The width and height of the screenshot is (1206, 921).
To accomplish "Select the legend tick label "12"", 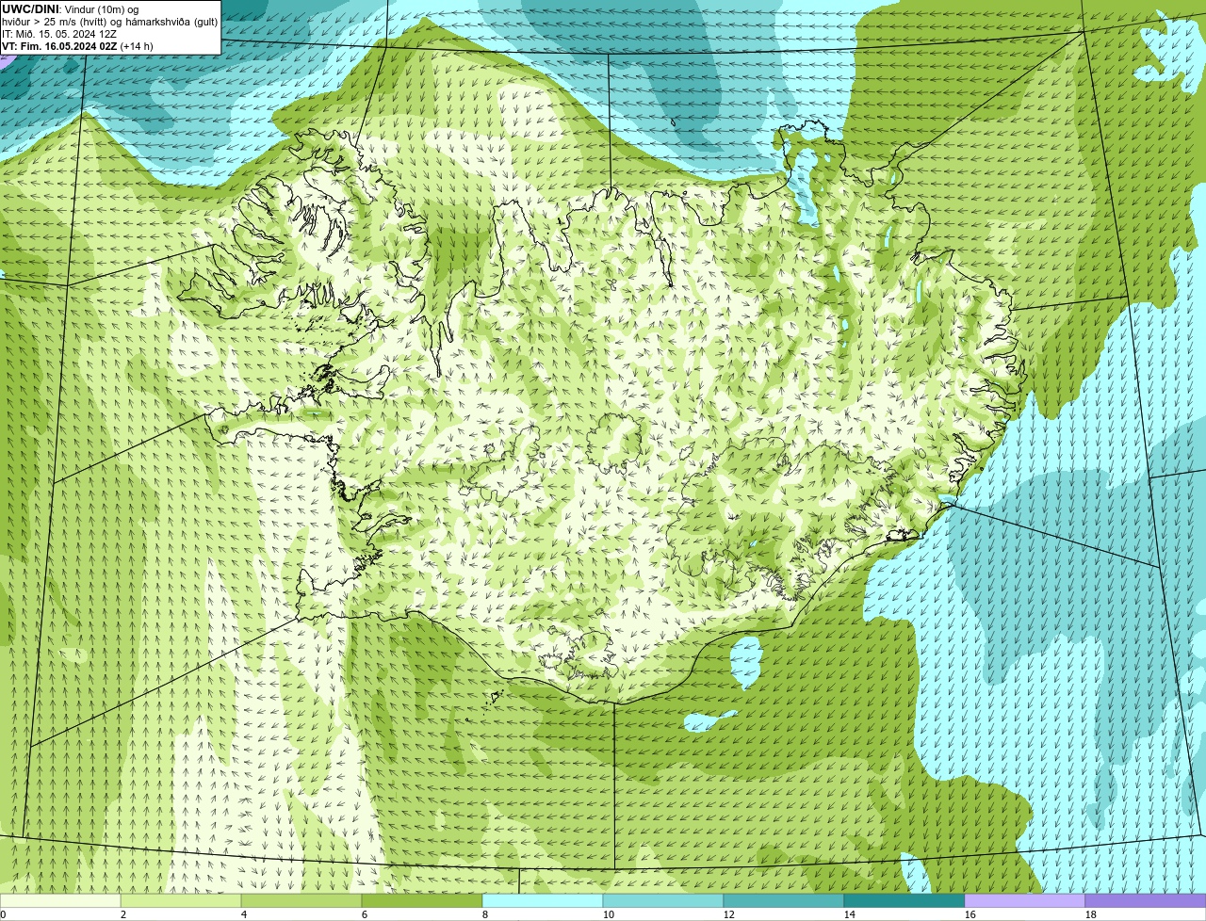I will pos(729,914).
